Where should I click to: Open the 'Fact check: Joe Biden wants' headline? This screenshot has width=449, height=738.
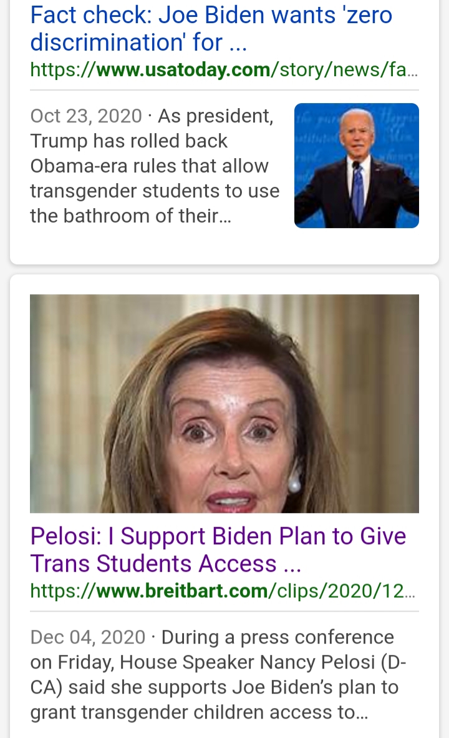tap(211, 28)
